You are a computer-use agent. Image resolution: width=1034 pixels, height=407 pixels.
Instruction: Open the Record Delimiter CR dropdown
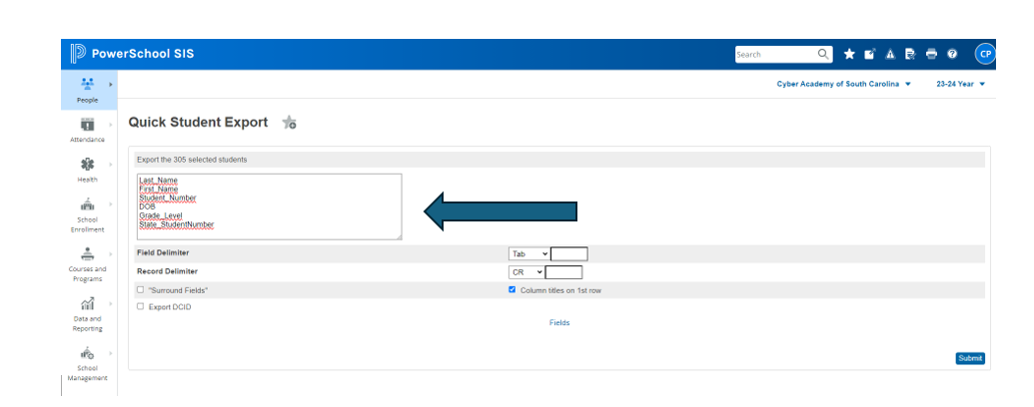tap(526, 272)
